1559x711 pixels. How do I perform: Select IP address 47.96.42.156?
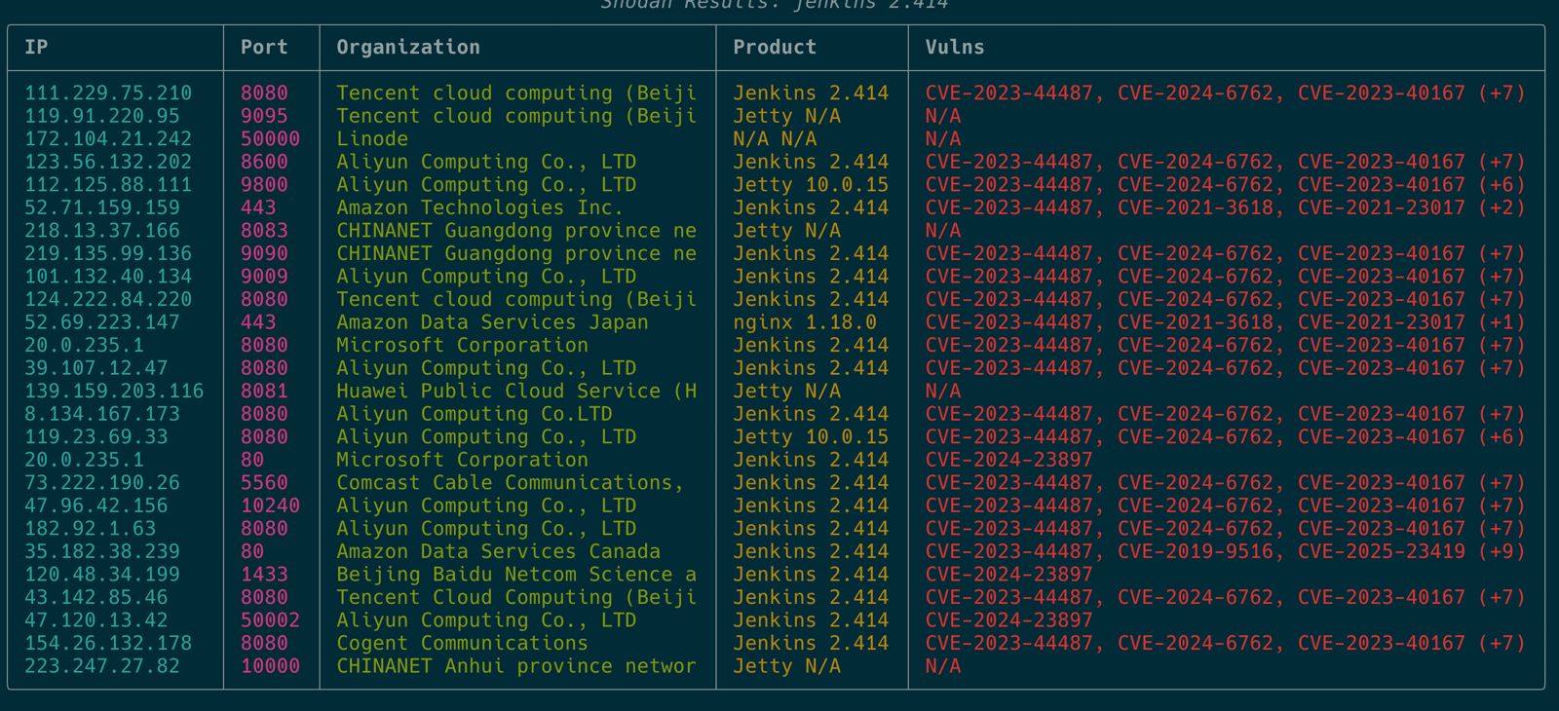point(96,505)
